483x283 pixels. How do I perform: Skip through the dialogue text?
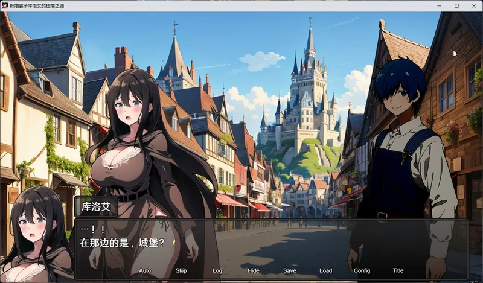pos(181,270)
